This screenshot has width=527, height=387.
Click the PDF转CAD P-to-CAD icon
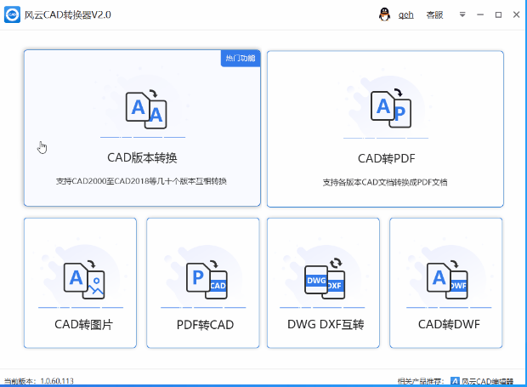(207, 280)
